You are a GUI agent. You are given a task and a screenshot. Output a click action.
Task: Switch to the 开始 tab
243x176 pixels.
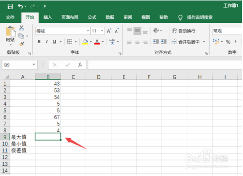click(x=30, y=17)
